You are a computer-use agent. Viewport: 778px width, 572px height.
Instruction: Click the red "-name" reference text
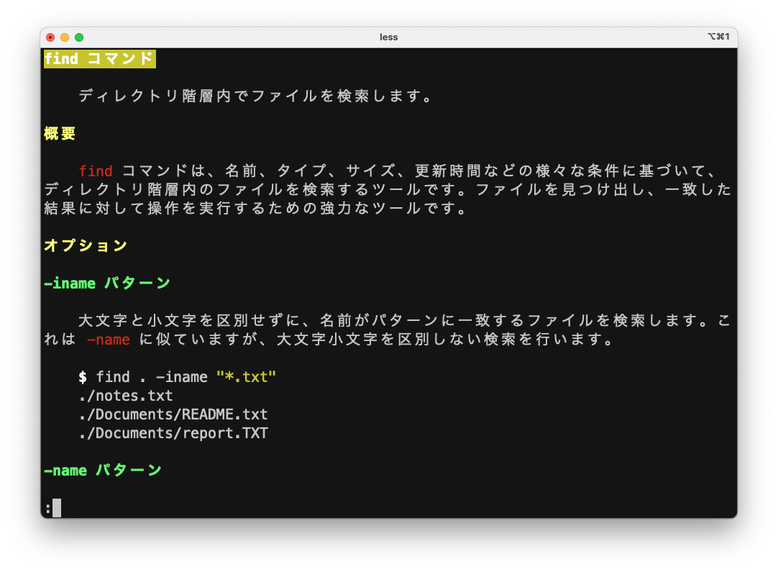coord(108,340)
